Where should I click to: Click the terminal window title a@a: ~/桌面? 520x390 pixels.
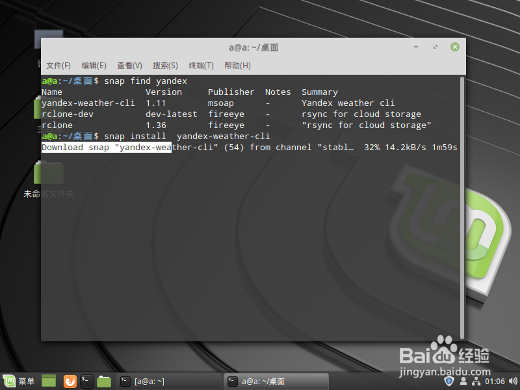click(253, 47)
